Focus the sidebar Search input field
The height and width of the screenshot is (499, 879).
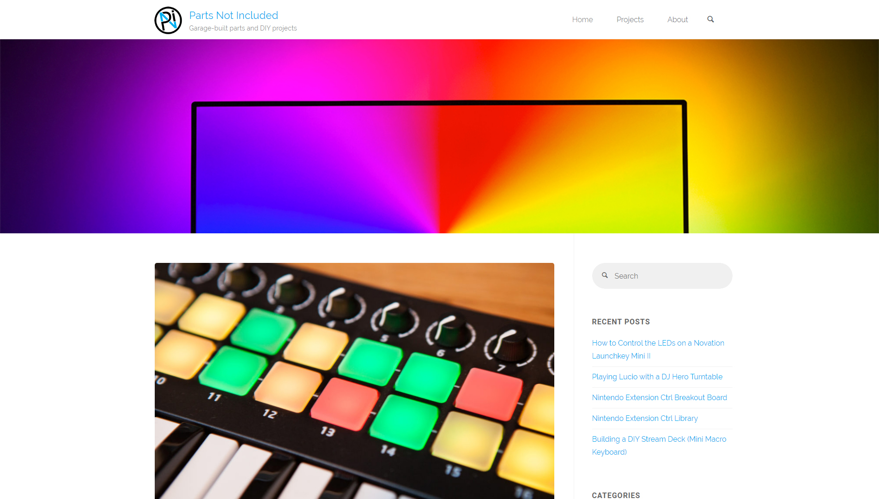(x=662, y=276)
